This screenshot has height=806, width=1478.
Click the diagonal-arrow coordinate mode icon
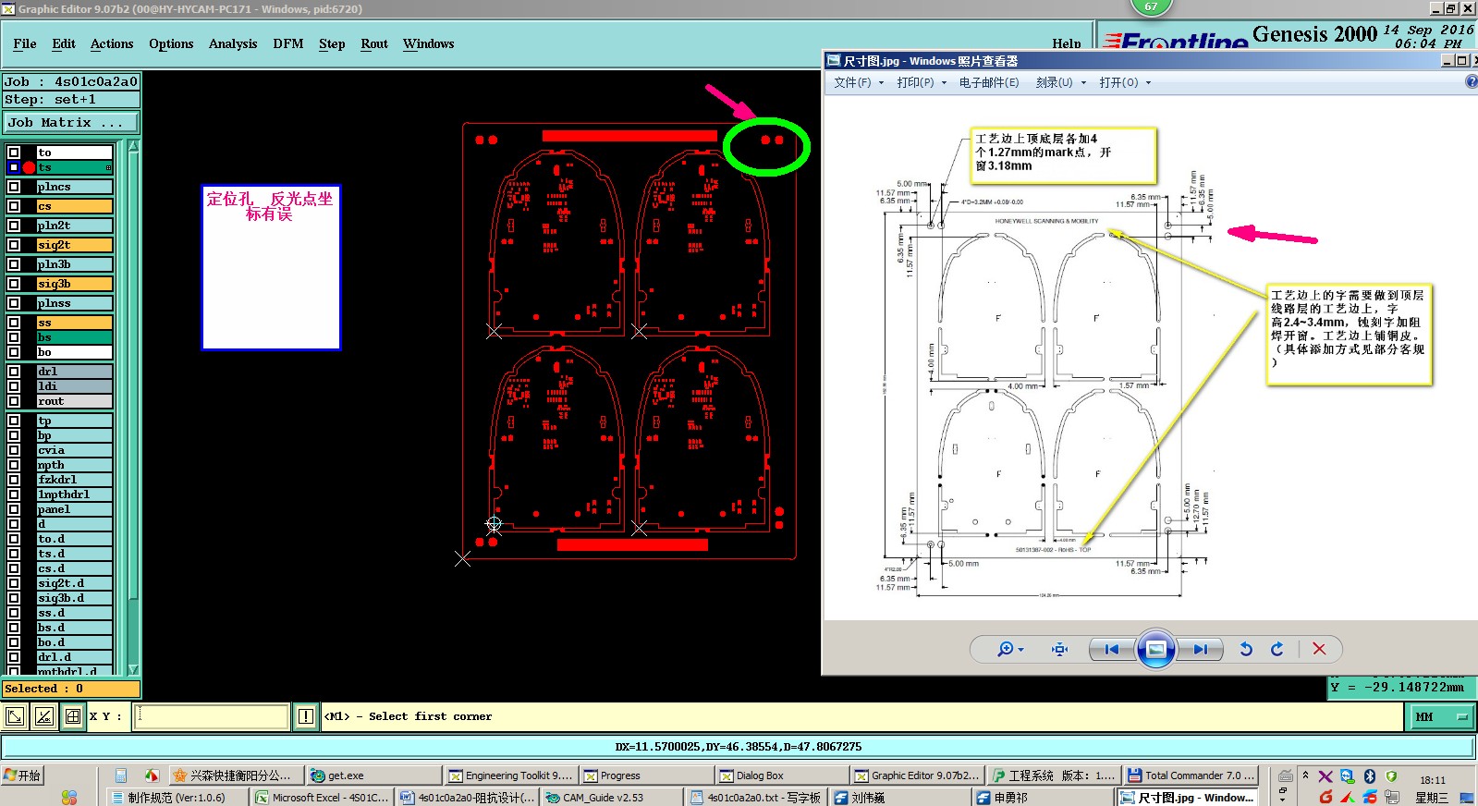tap(15, 716)
